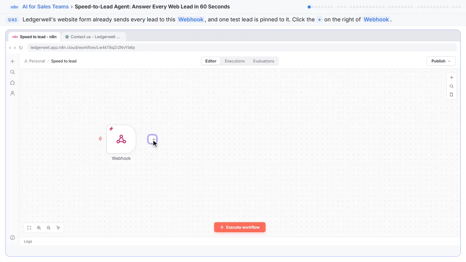Click the document icon in right canvas panel

click(451, 95)
